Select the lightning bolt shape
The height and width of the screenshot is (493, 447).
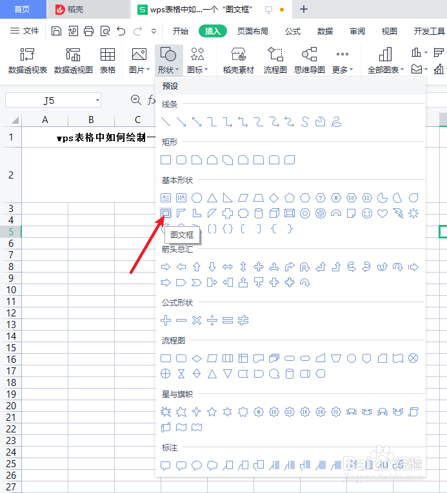point(398,213)
